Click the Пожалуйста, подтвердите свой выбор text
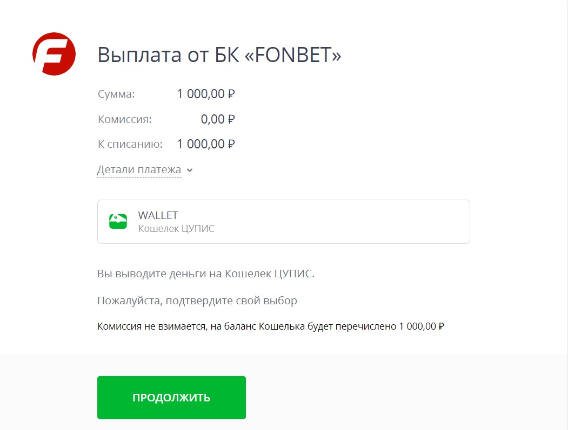The width and height of the screenshot is (568, 430). [197, 301]
